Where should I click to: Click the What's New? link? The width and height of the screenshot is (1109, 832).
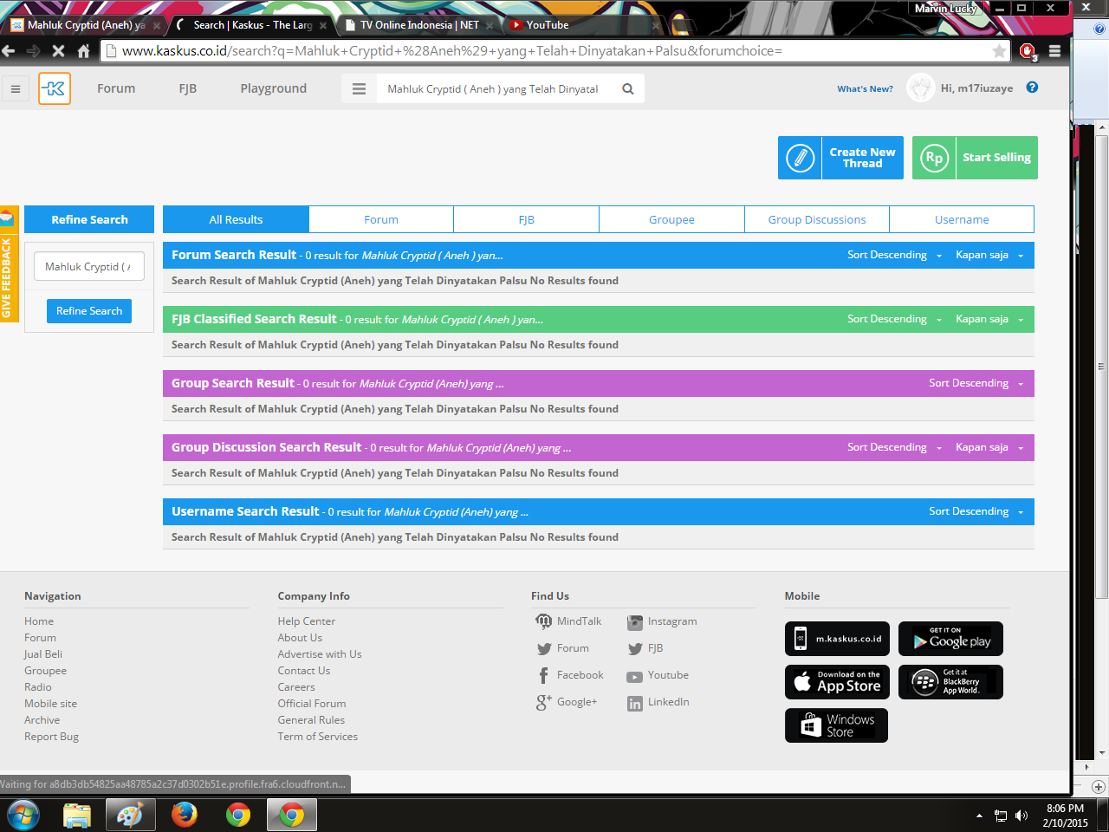[x=865, y=88]
